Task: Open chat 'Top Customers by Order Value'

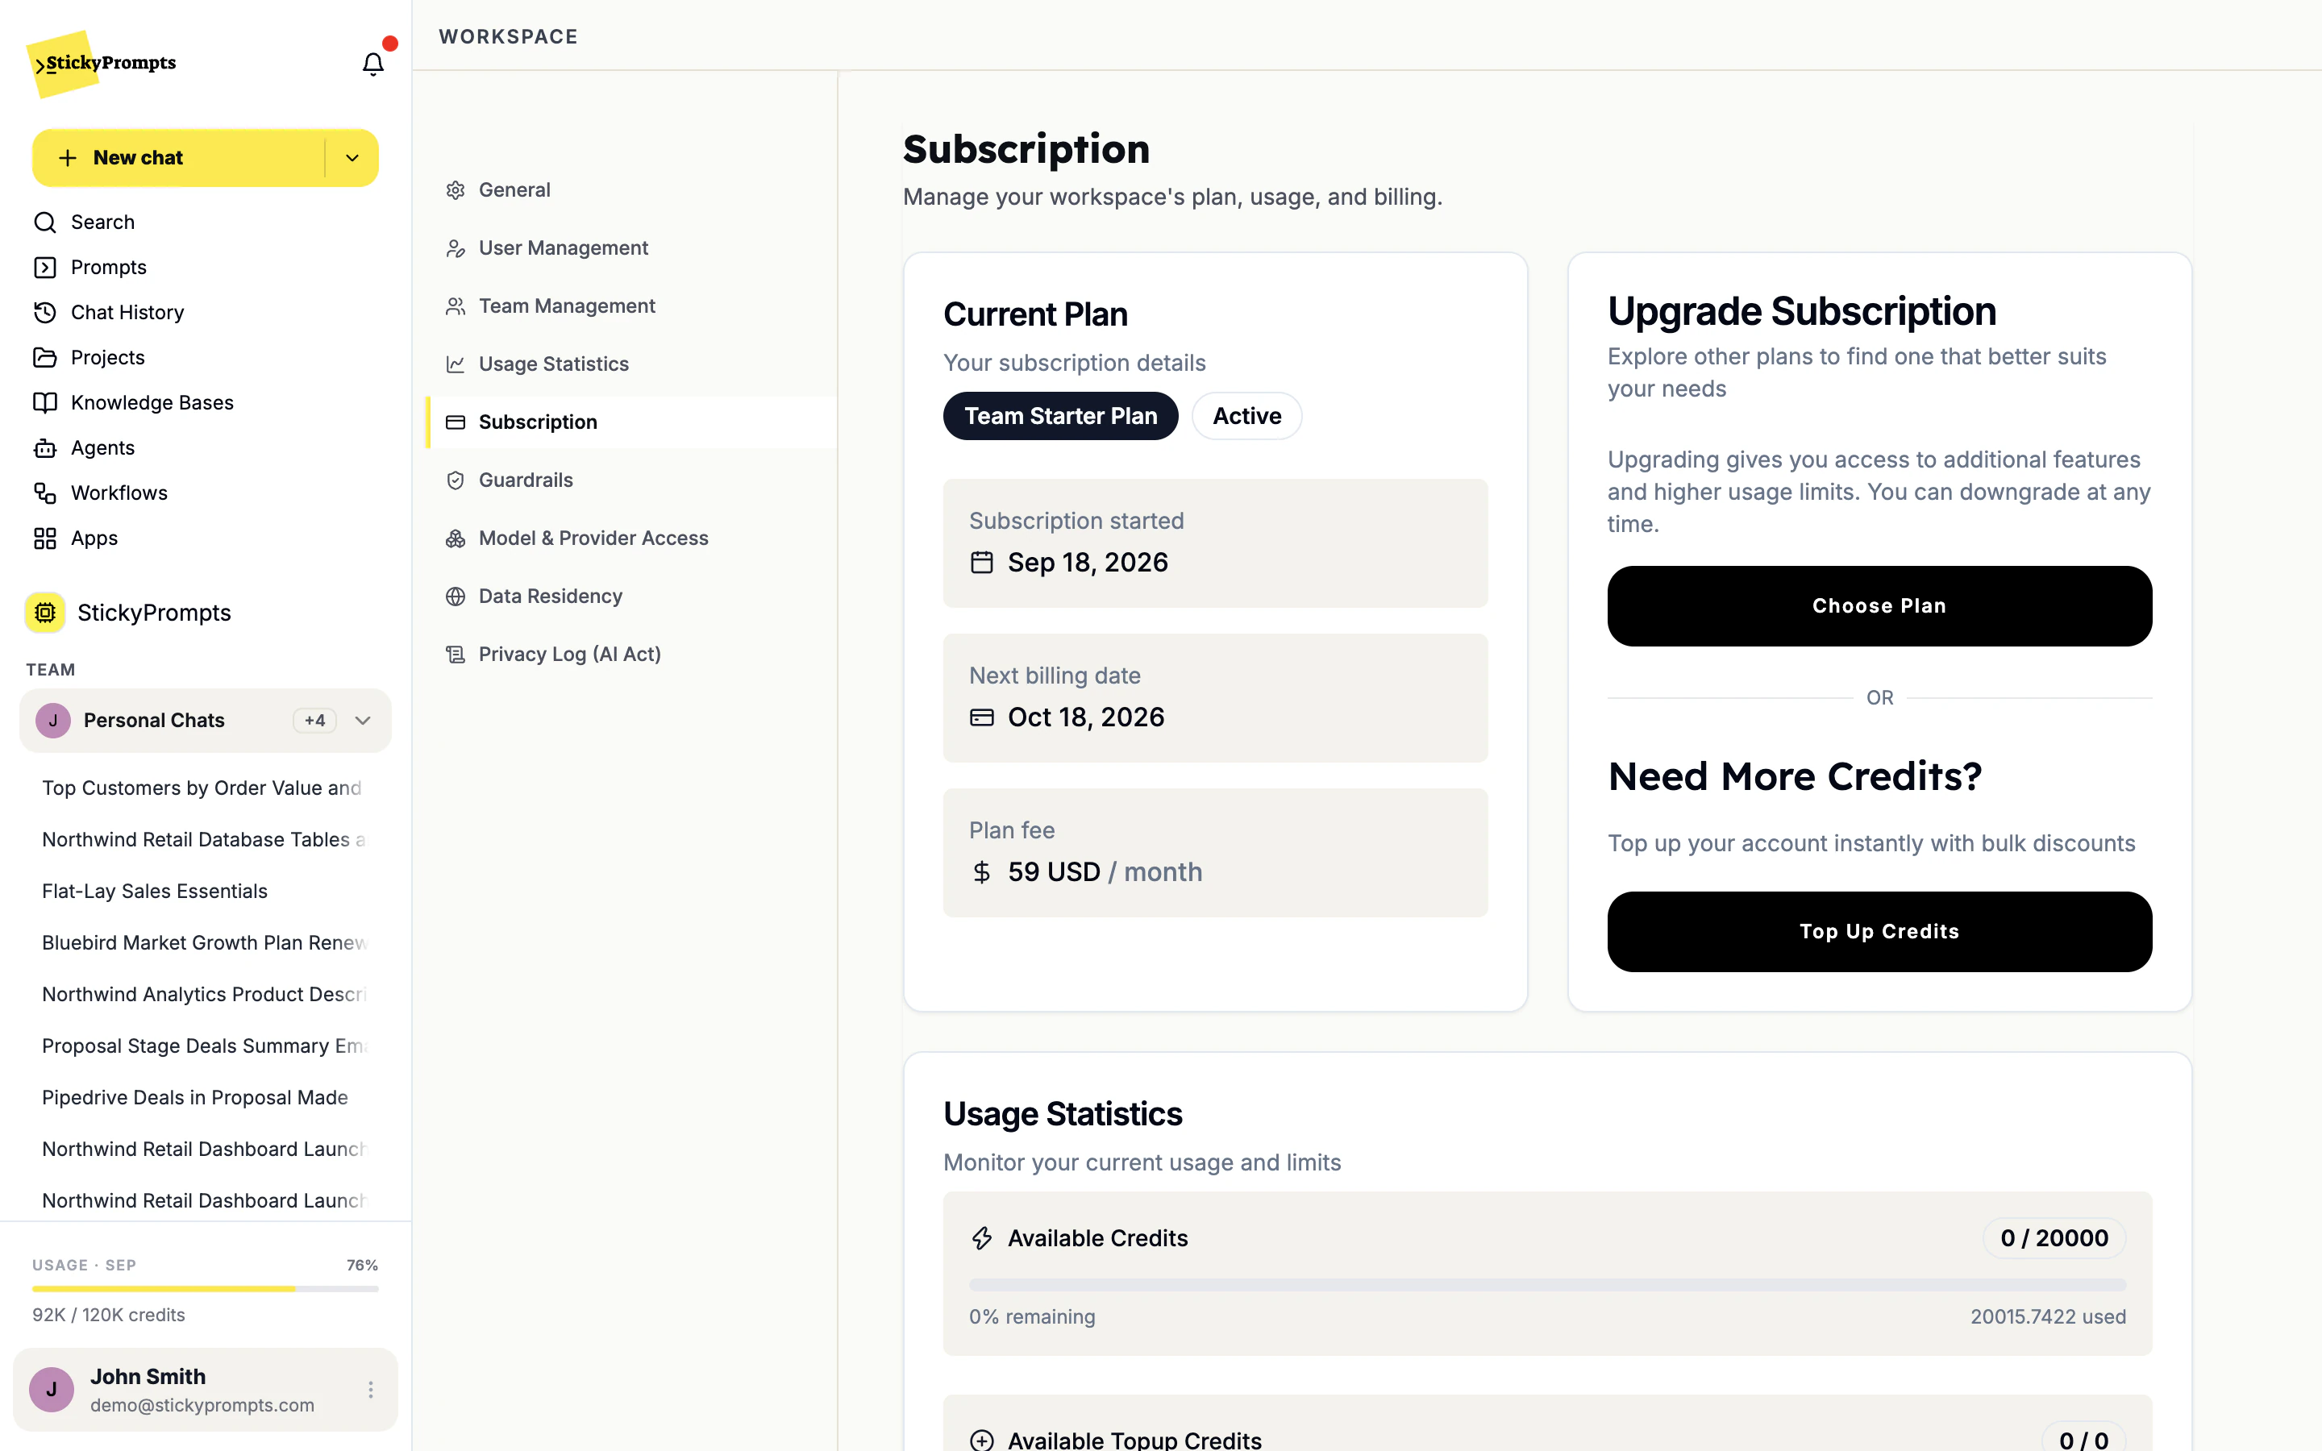Action: [203, 788]
